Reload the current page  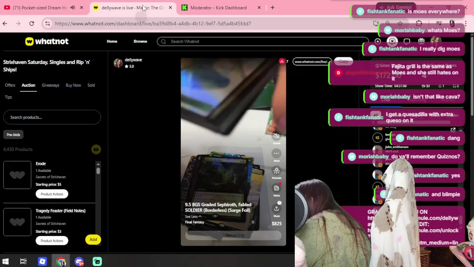[31, 23]
